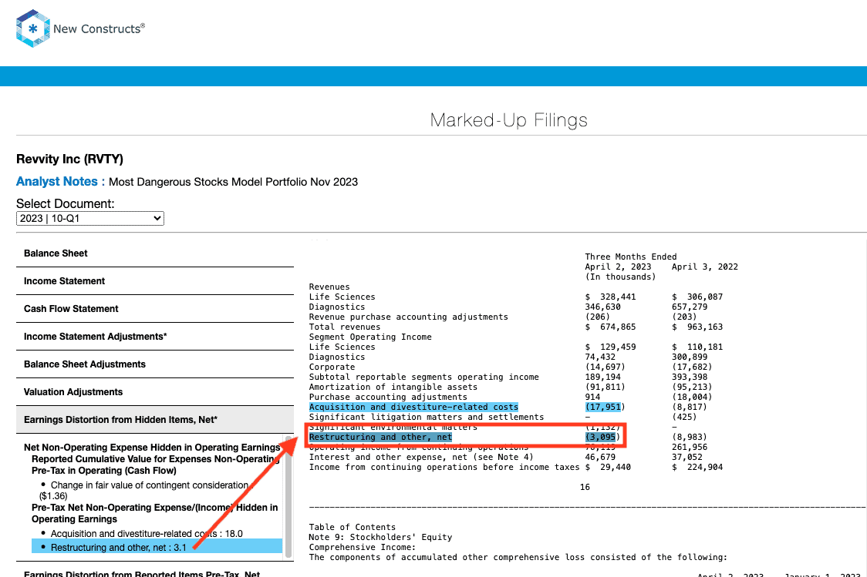Click highlighted 'Restructuring and other, net' filing text

point(380,437)
